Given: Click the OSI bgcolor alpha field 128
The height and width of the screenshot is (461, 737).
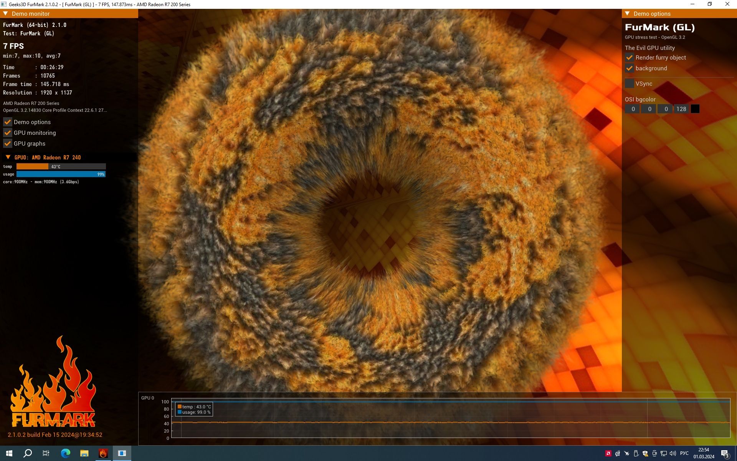Looking at the screenshot, I should 681,109.
